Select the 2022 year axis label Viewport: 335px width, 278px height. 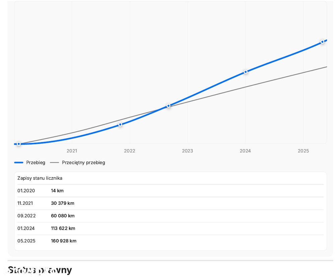click(x=130, y=151)
